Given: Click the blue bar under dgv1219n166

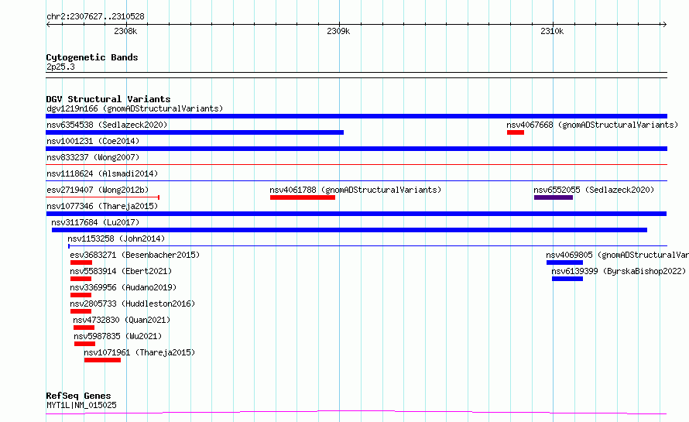Looking at the screenshot, I should click(x=356, y=116).
